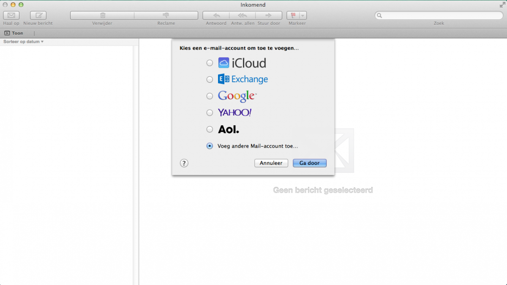Screen dimensions: 507x285
Task: Open the Sorteer op datum dropdown
Action: click(x=24, y=42)
